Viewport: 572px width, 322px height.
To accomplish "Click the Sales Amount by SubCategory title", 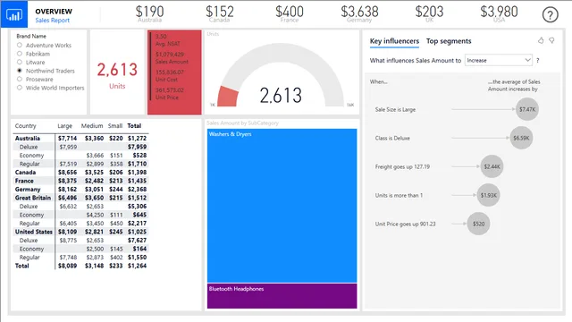I will coord(242,123).
